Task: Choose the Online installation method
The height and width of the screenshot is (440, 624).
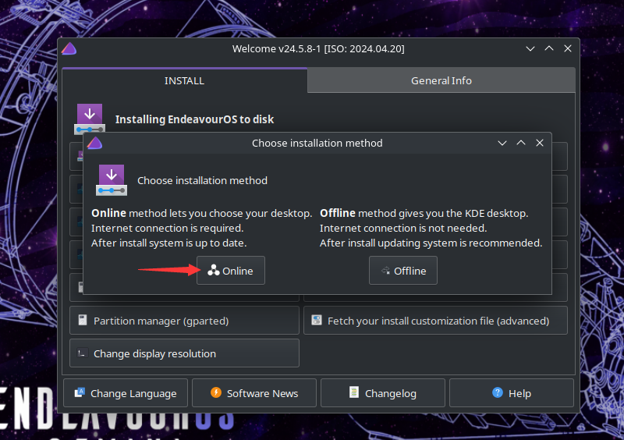Action: click(x=230, y=271)
